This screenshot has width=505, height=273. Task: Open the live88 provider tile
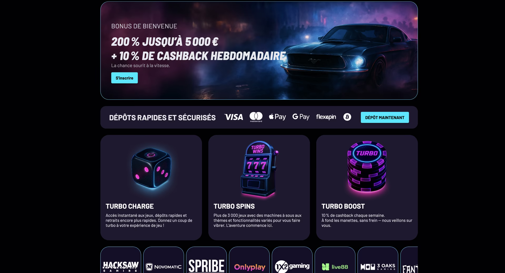pos(335,260)
